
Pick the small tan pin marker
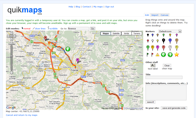click(158, 35)
